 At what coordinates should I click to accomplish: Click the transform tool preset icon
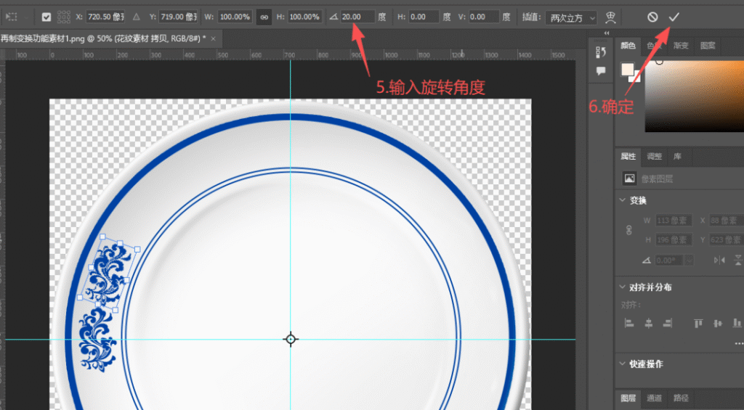pos(12,17)
